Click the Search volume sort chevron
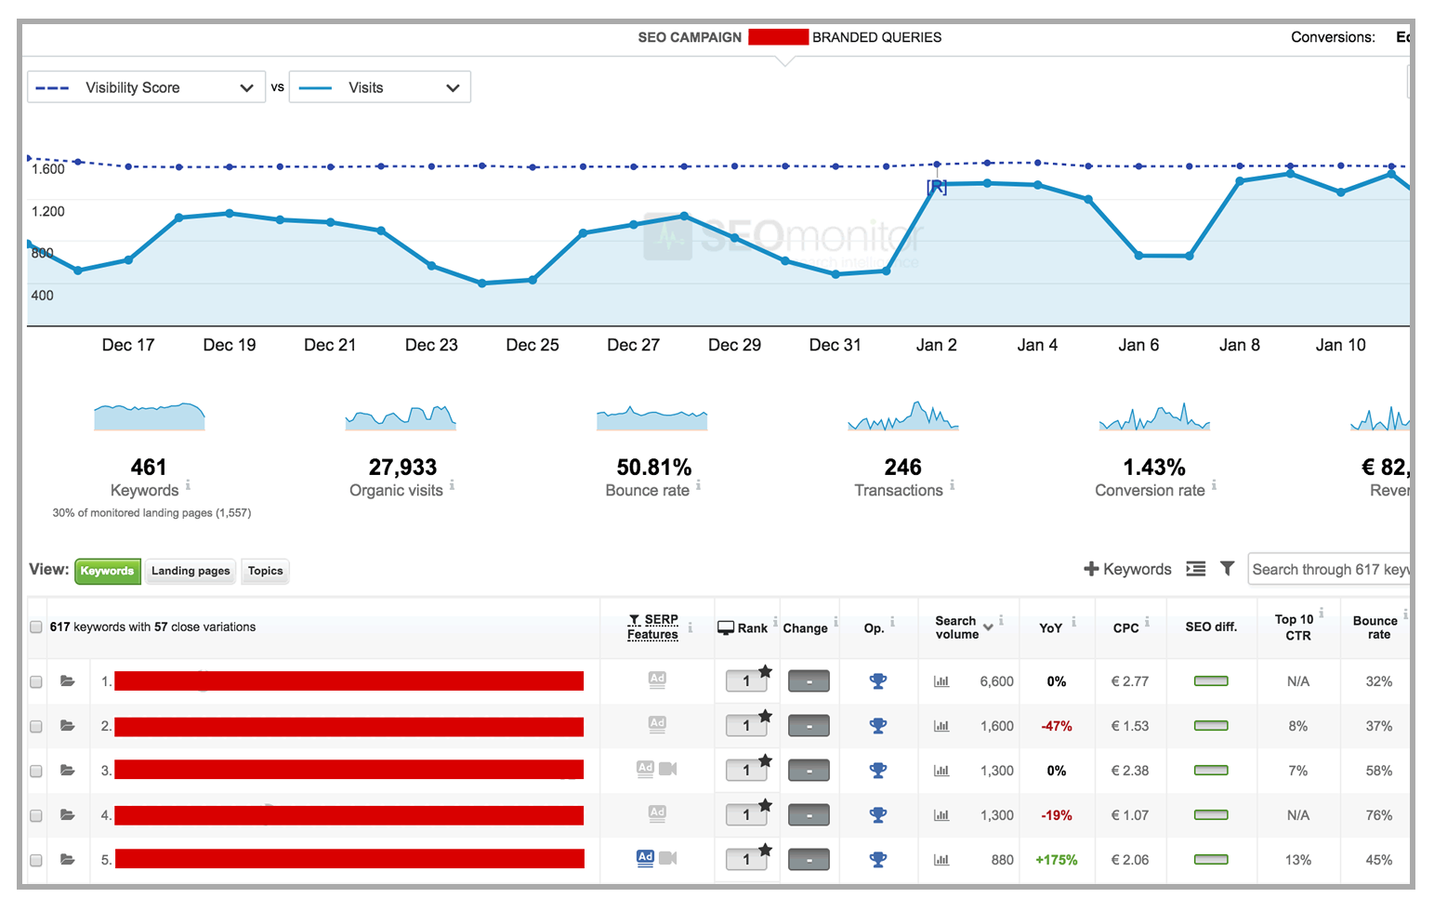This screenshot has width=1434, height=911. 989,627
